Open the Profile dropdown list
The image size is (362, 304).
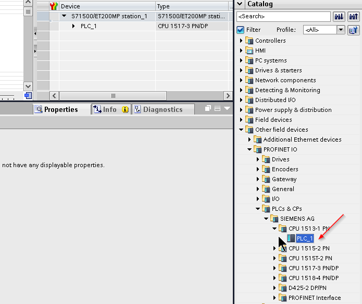pyautogui.click(x=341, y=30)
